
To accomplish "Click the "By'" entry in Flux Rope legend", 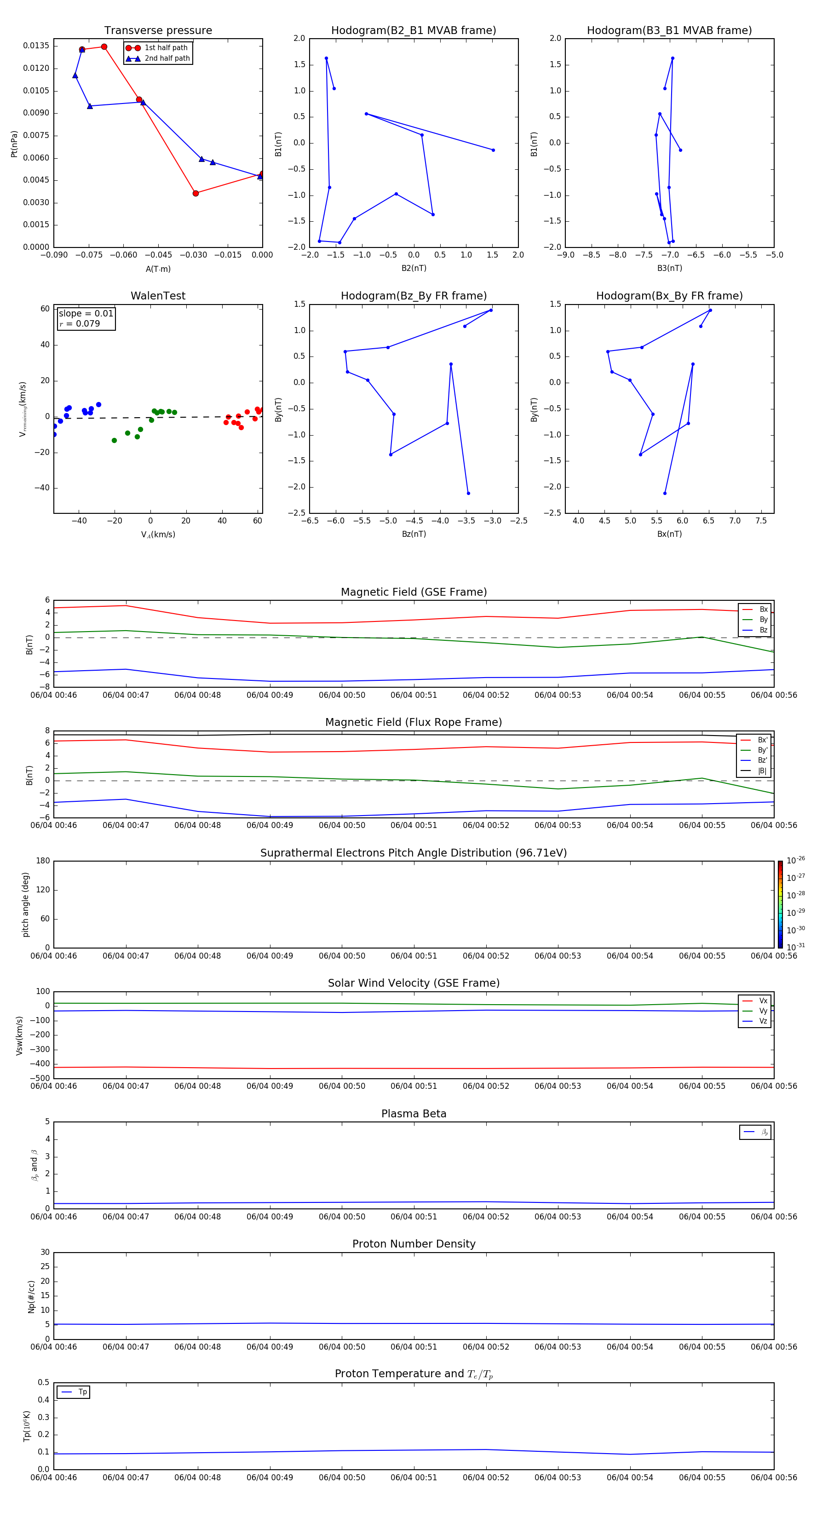I will (754, 751).
